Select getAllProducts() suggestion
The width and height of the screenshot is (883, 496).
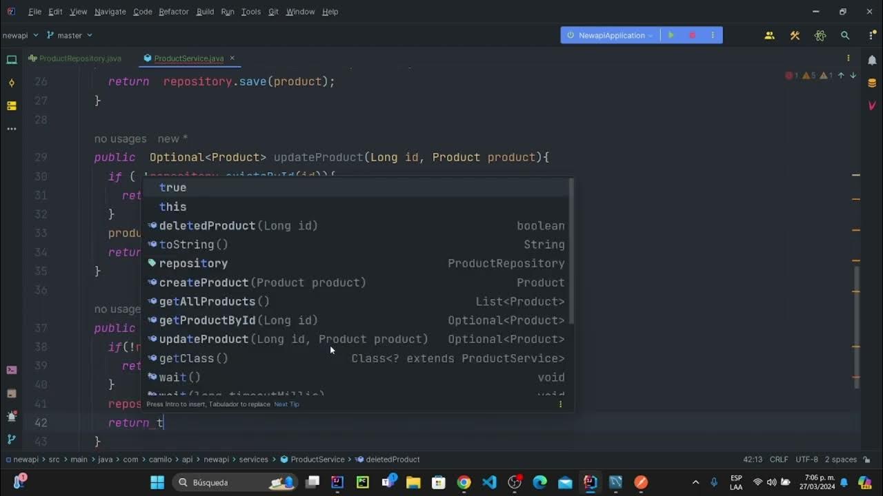(357, 301)
